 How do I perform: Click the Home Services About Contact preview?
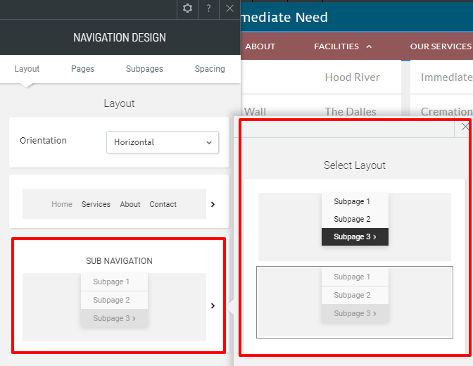click(114, 203)
